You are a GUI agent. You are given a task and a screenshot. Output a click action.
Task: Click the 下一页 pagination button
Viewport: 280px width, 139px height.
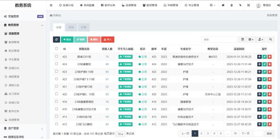pyautogui.click(x=245, y=133)
